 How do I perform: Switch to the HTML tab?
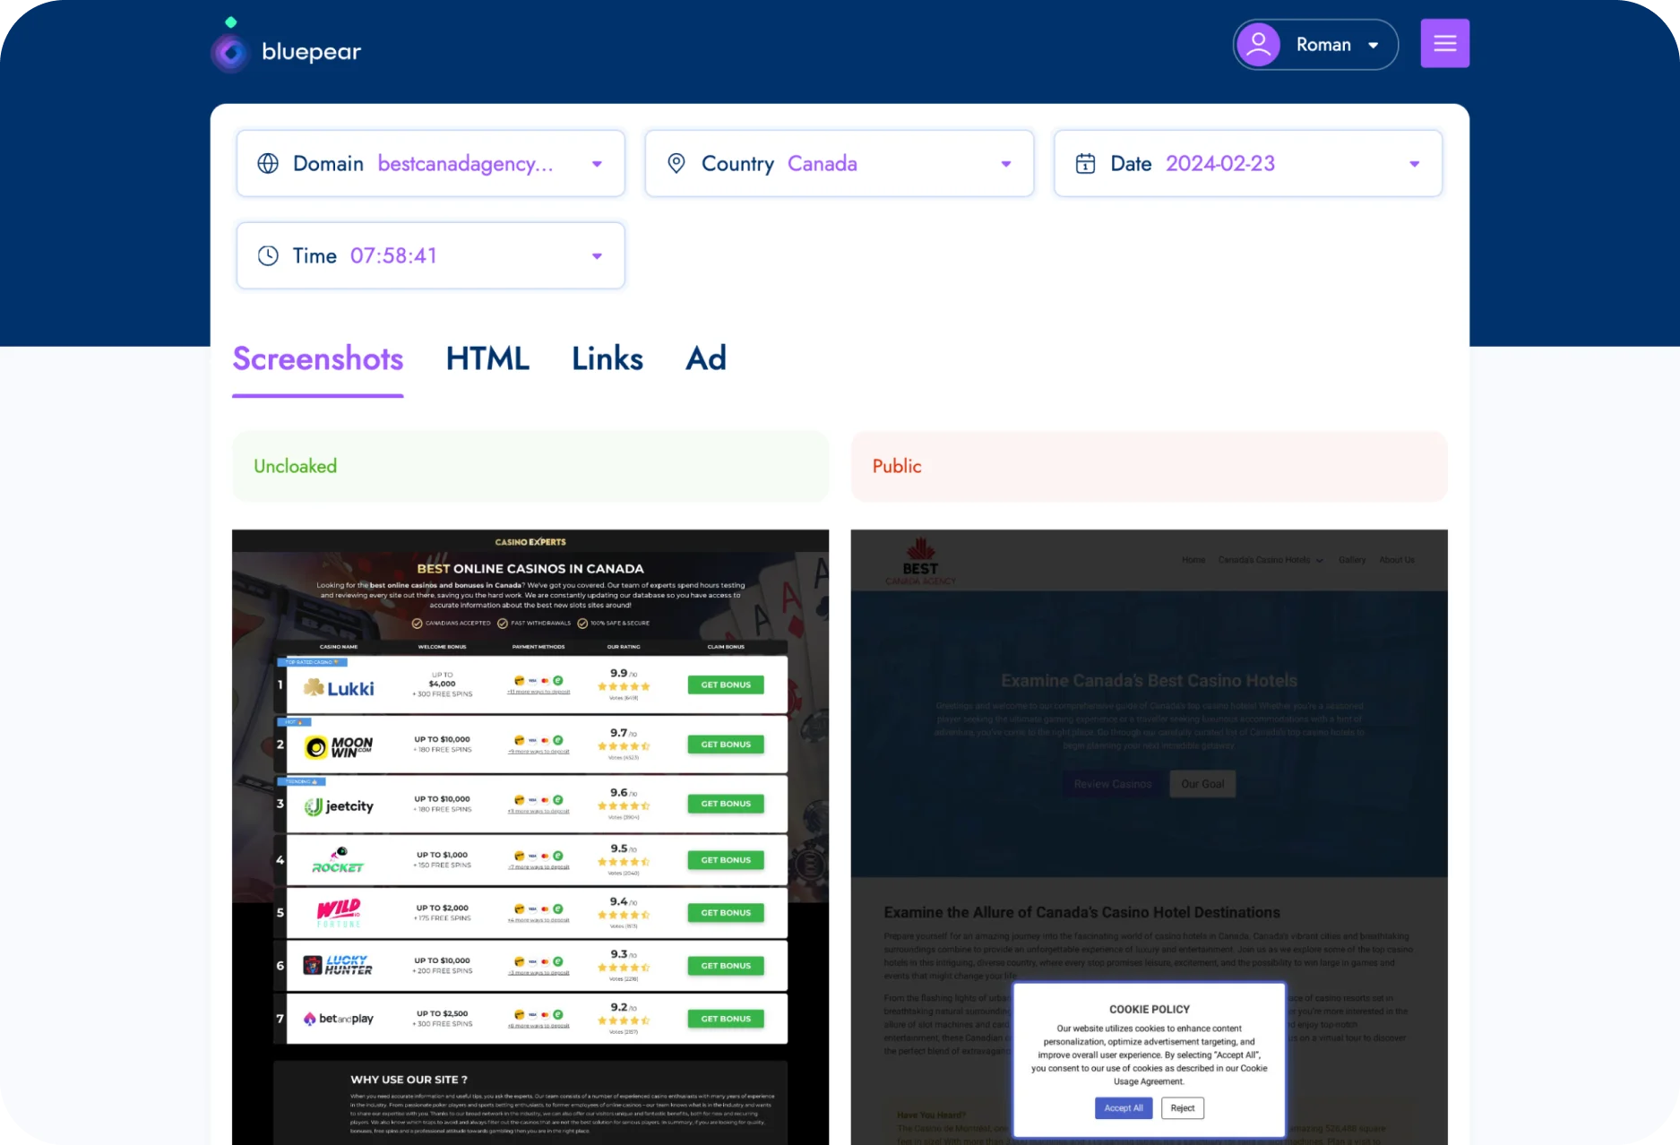pyautogui.click(x=487, y=357)
